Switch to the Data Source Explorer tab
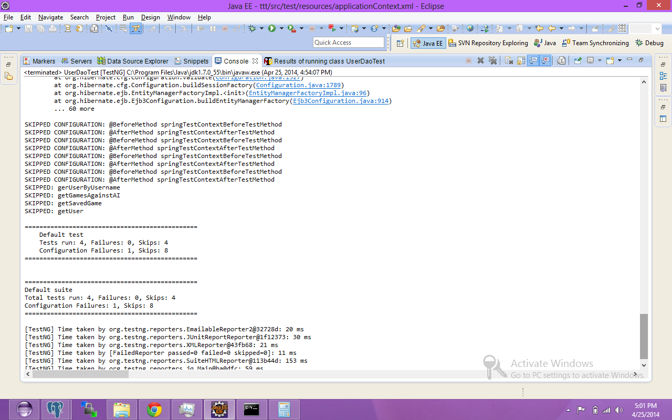 click(x=133, y=61)
